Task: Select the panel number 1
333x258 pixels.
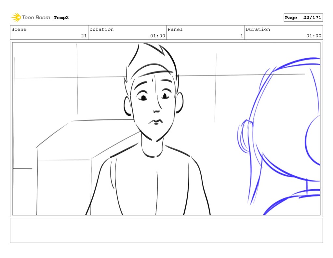Action: (x=242, y=36)
